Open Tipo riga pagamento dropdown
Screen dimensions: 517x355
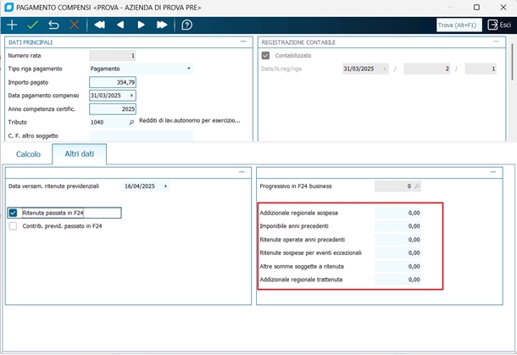(x=188, y=68)
